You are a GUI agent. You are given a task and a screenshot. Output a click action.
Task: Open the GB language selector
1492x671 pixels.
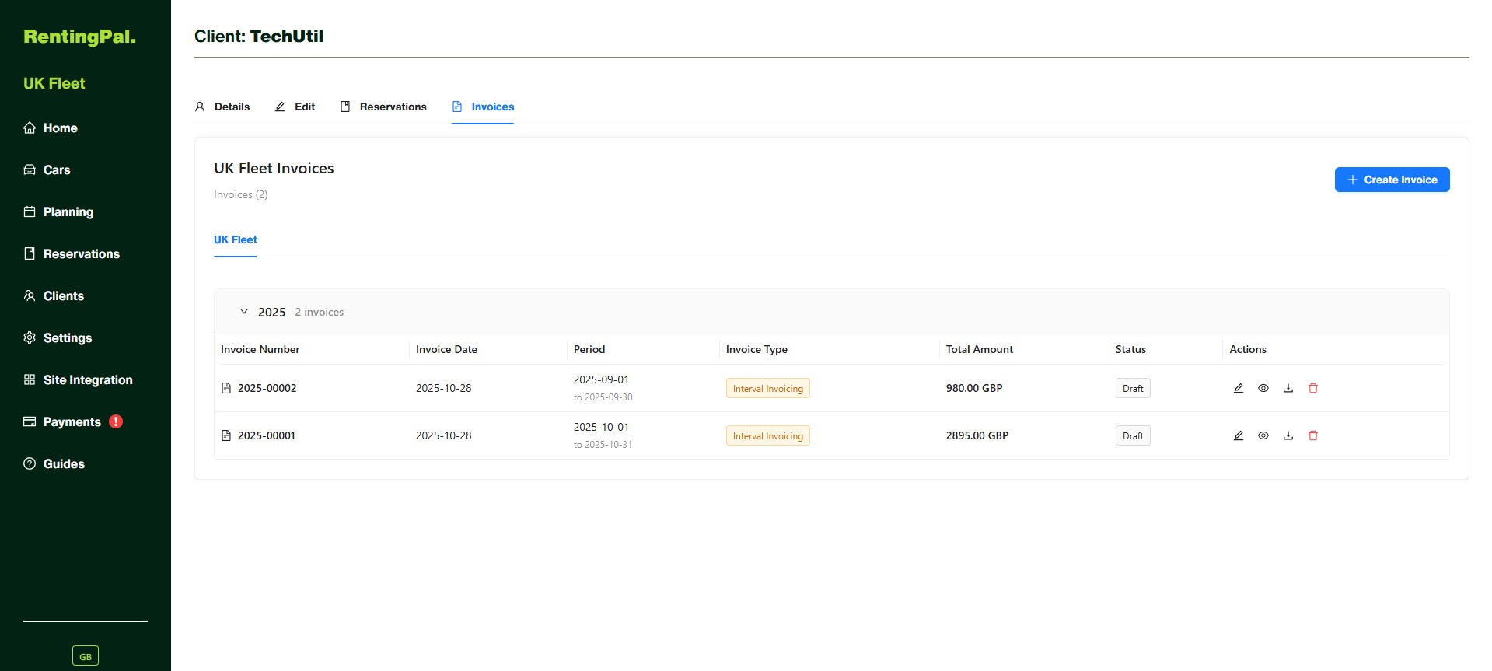(86, 656)
